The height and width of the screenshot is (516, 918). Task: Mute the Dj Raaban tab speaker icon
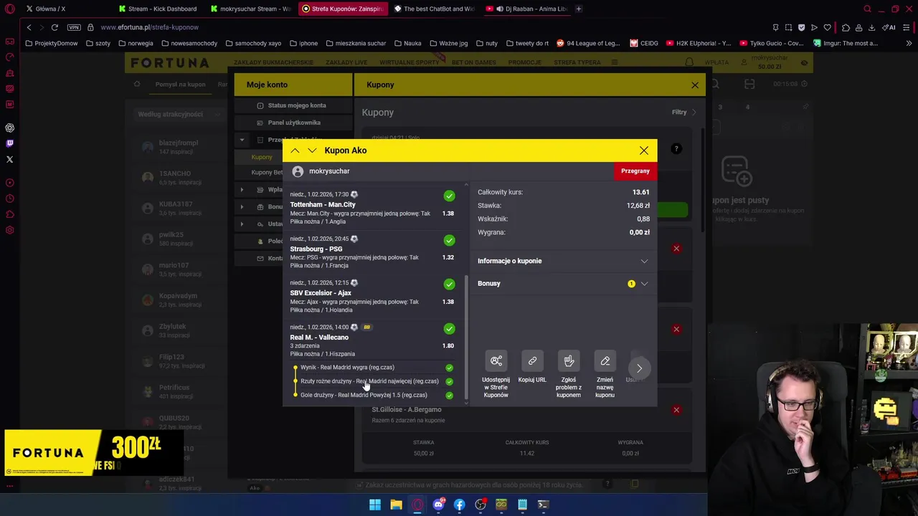point(500,9)
